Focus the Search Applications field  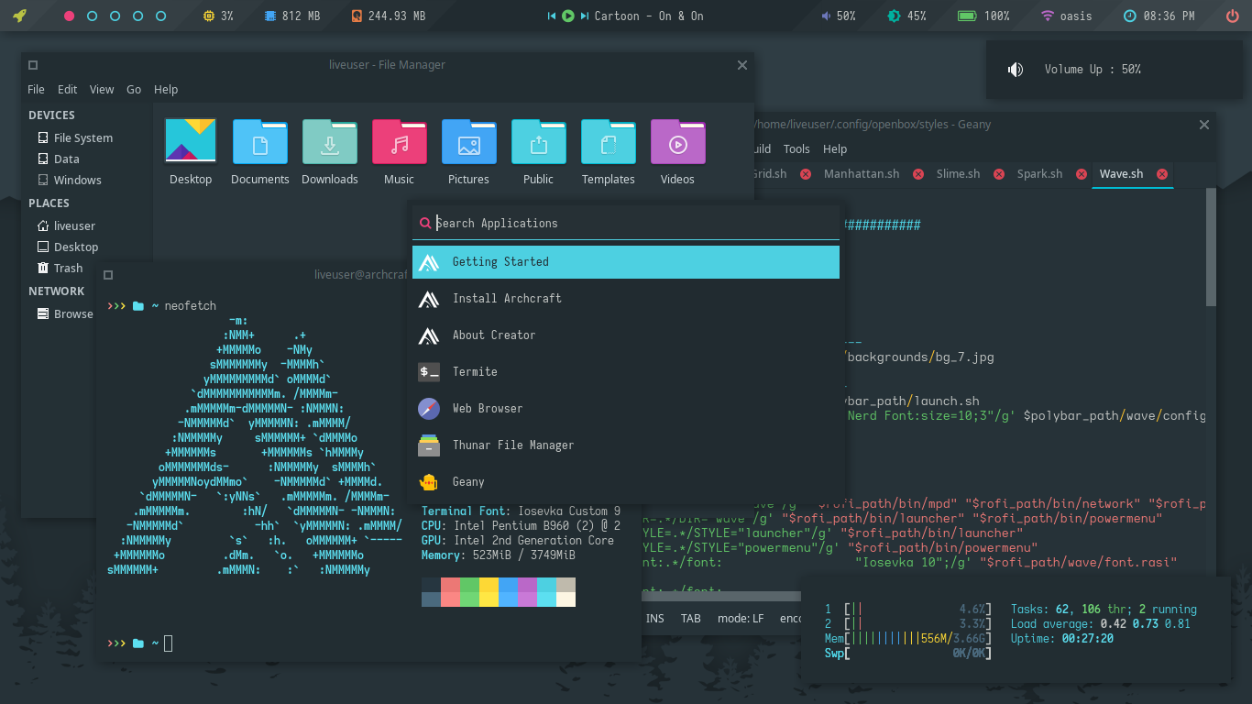click(626, 223)
